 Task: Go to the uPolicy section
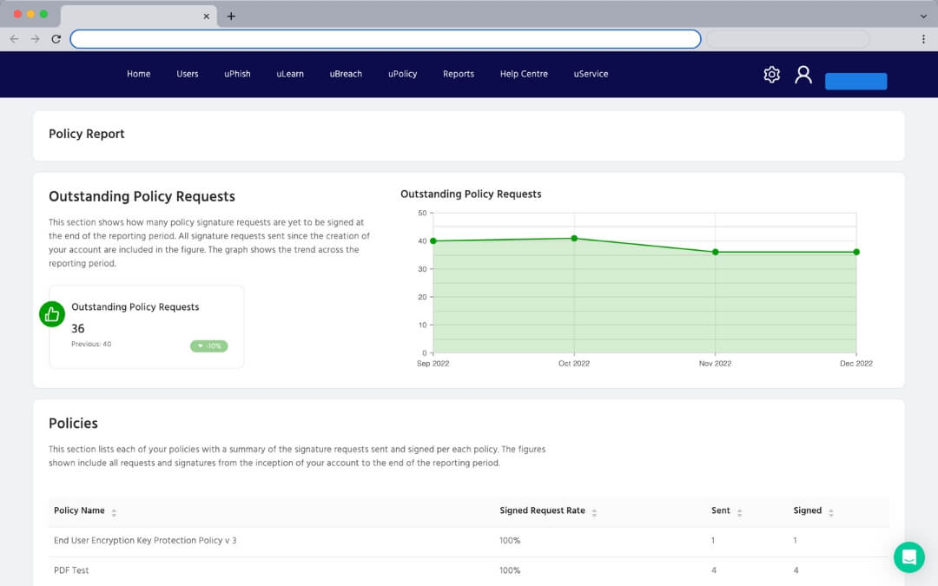[x=402, y=75]
